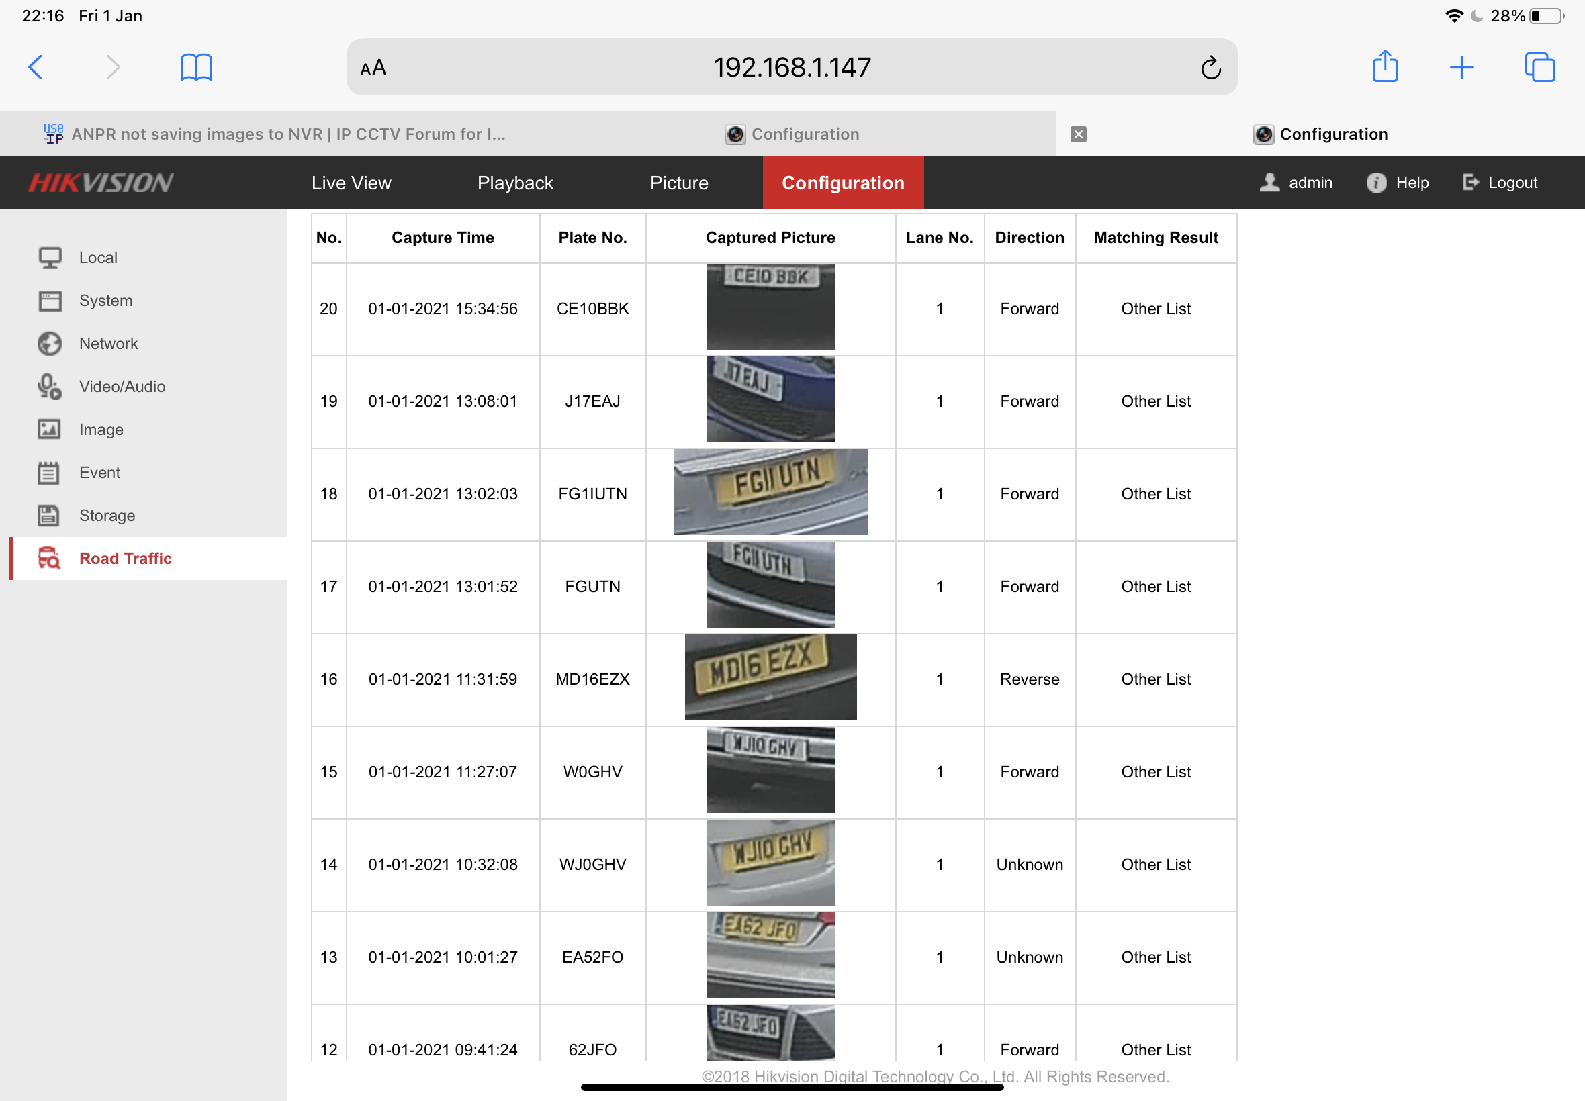Open the tab overview icon
This screenshot has height=1101, width=1585.
click(1539, 67)
